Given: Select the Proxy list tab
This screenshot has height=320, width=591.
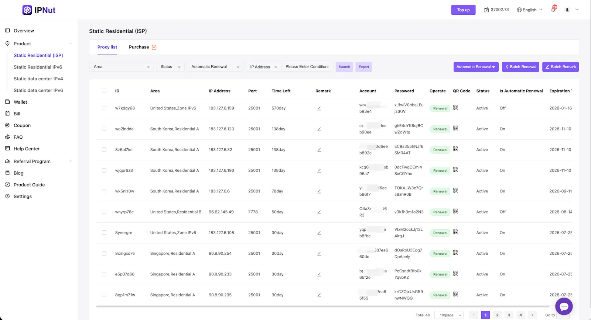Looking at the screenshot, I should [x=107, y=47].
